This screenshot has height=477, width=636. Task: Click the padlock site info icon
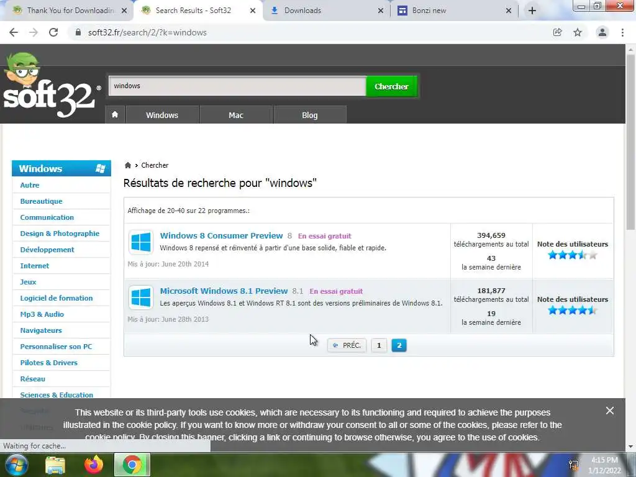click(78, 32)
